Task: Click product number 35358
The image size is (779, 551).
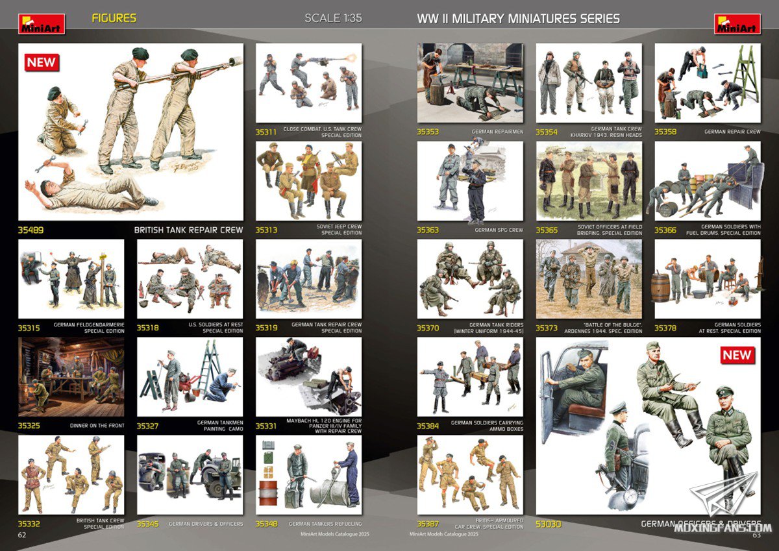Action: [x=666, y=132]
